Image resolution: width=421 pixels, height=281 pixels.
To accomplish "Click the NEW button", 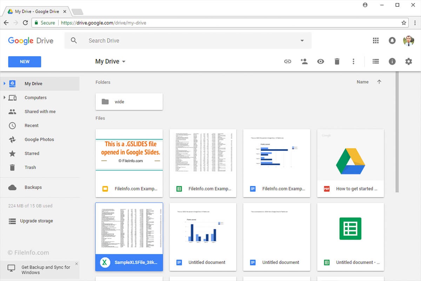I will coord(24,61).
